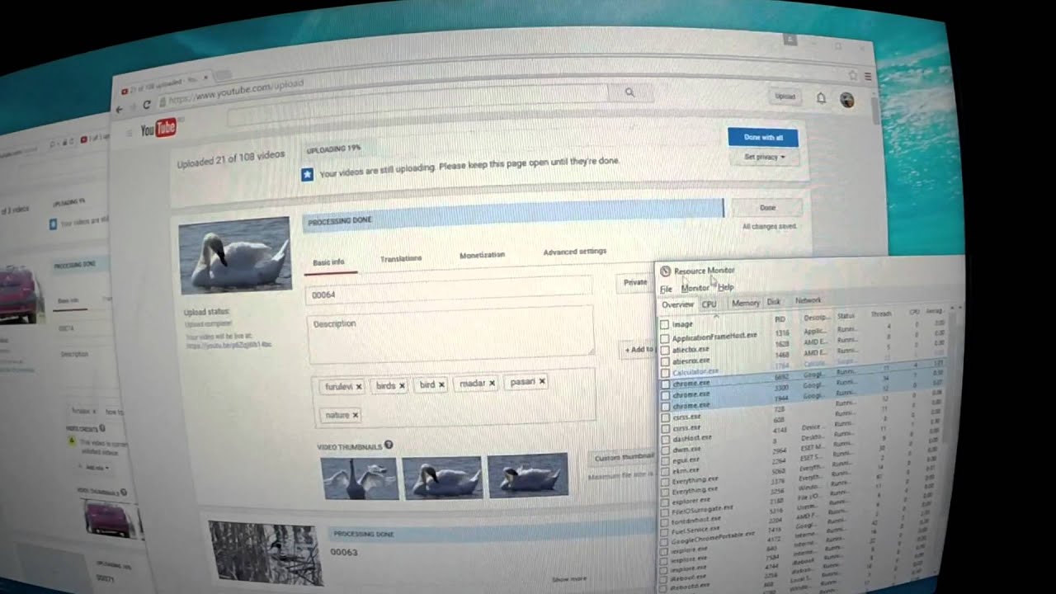Remove the 'birds' tag
The height and width of the screenshot is (594, 1056).
click(403, 385)
